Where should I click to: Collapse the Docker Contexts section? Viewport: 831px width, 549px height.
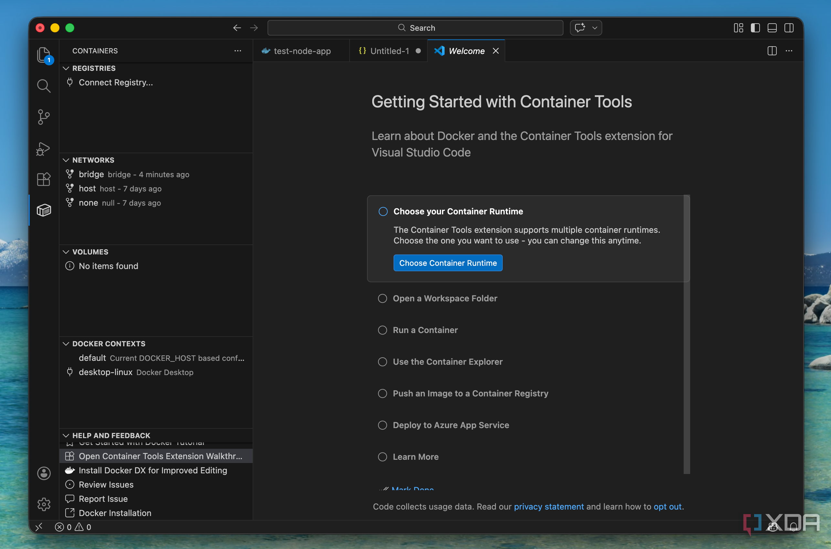(66, 344)
